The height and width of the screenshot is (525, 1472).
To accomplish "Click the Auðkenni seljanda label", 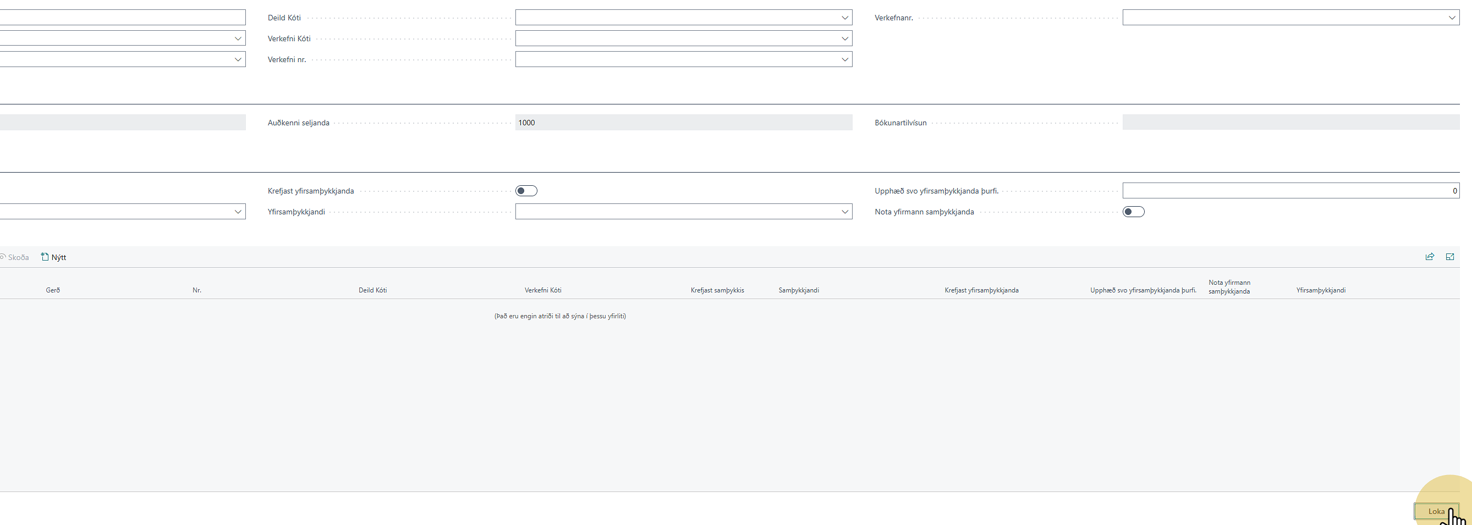I will [x=298, y=123].
